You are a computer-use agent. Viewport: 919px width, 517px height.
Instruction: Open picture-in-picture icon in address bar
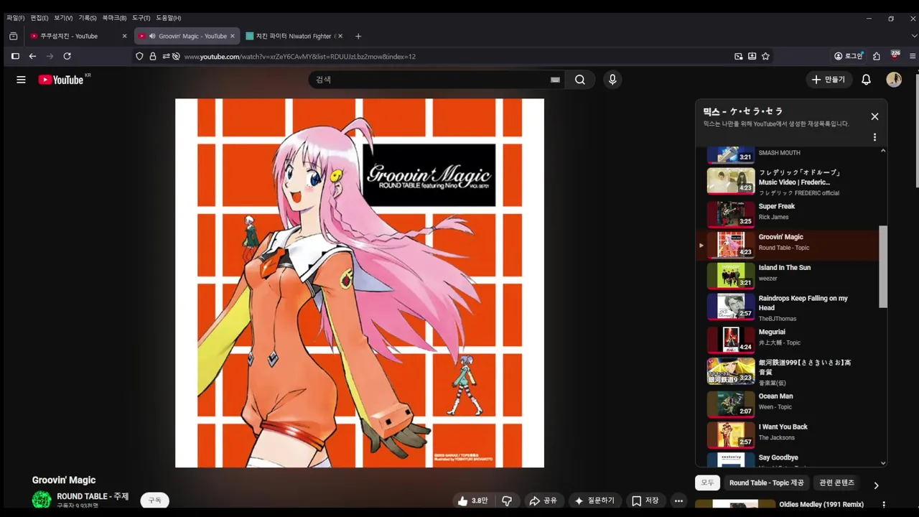click(738, 56)
